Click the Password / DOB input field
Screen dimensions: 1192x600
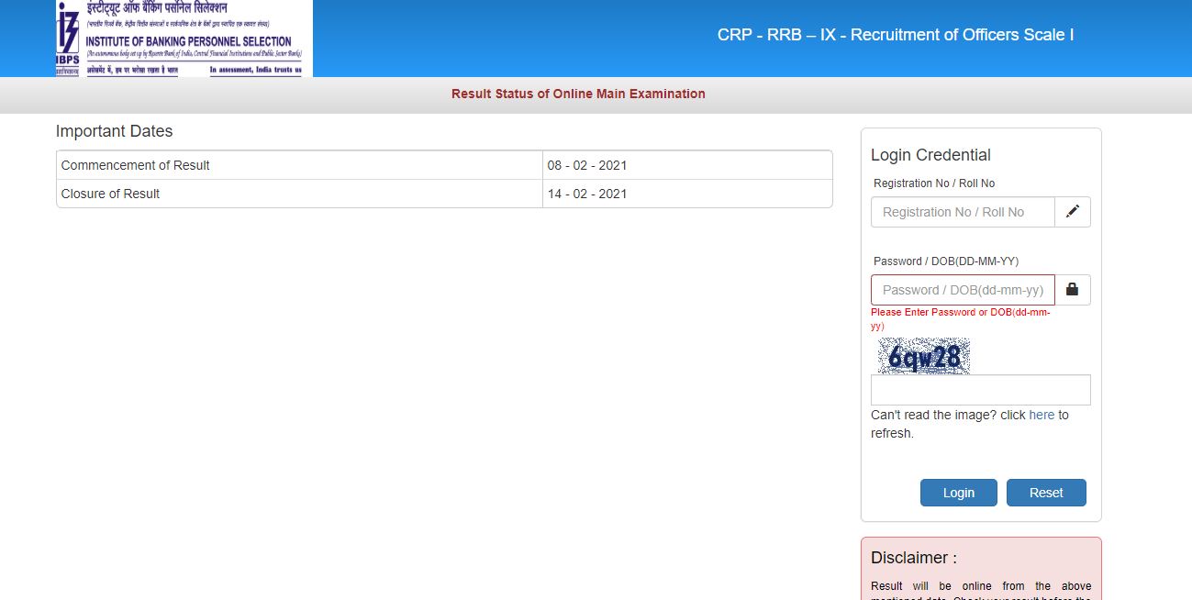coord(961,289)
